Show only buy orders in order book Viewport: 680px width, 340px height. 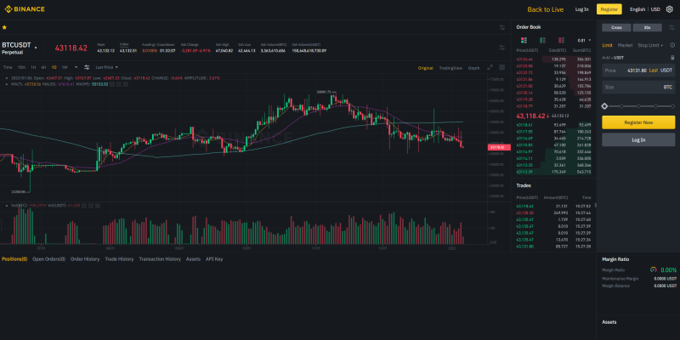point(542,40)
